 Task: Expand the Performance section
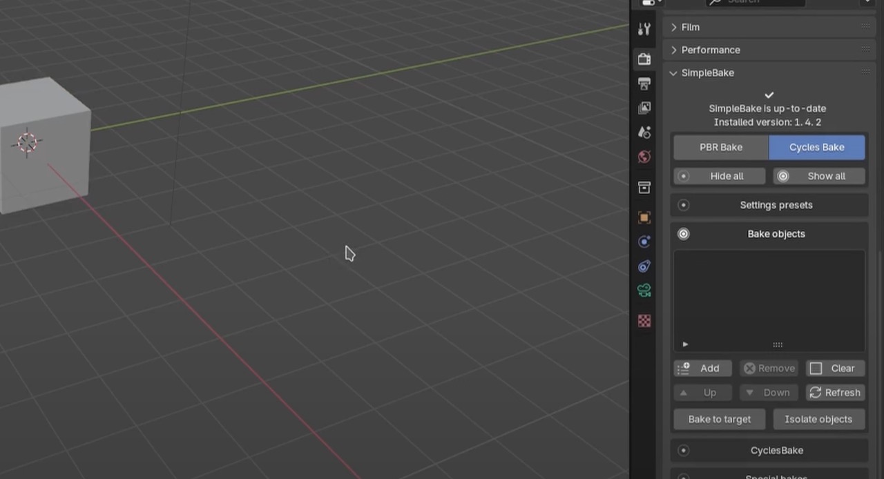tap(711, 50)
